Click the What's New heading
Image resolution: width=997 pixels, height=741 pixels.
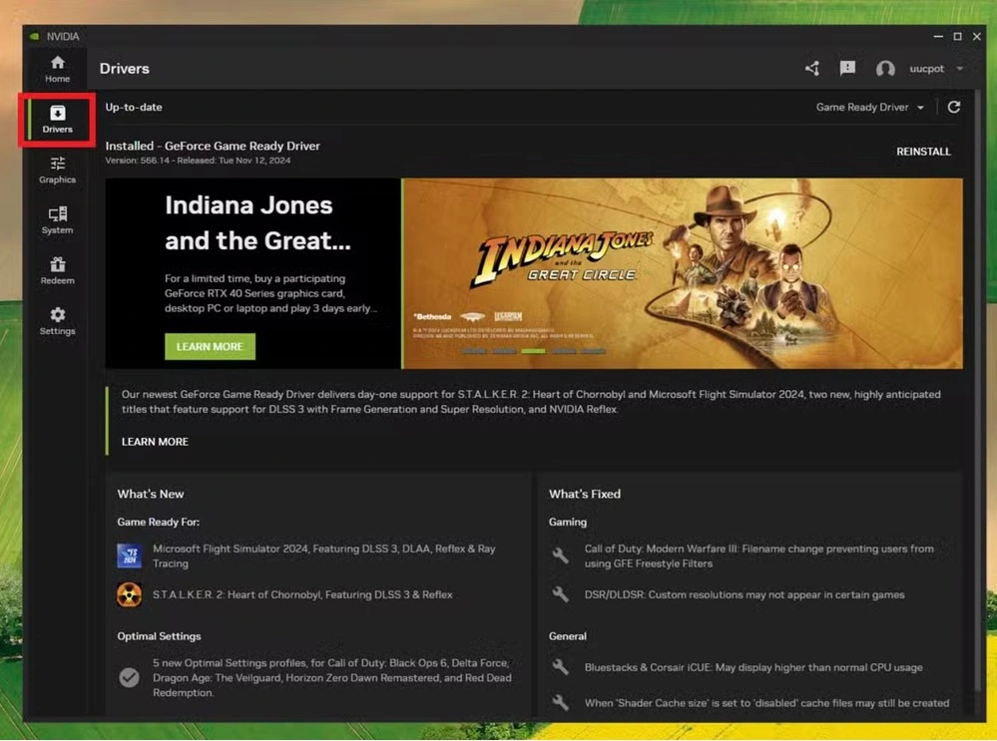(x=151, y=494)
